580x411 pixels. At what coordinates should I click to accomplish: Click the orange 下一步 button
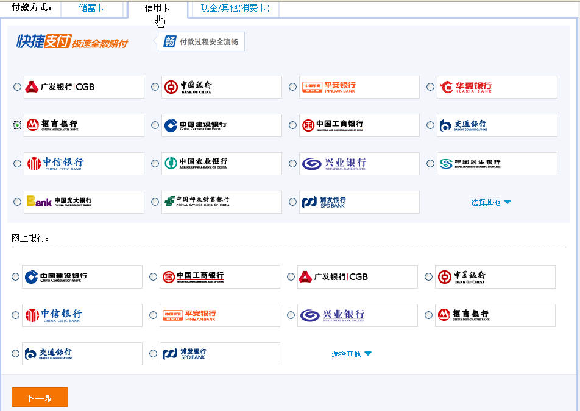[x=40, y=398]
